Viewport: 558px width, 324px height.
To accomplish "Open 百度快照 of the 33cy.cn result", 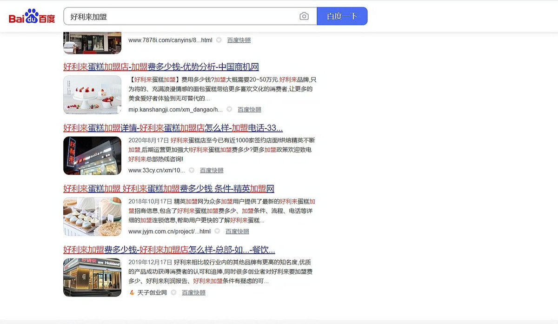I will [212, 170].
